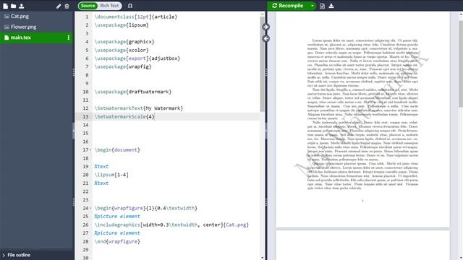The width and height of the screenshot is (463, 260).
Task: Open the logs and output files icon
Action: coord(322,6)
